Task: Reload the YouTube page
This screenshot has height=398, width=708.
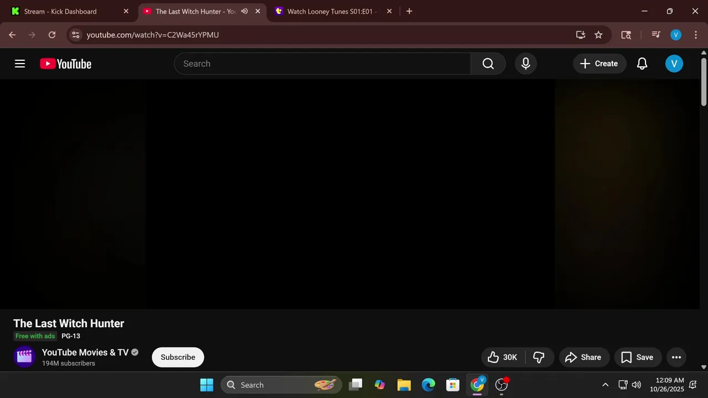Action: coord(52,35)
